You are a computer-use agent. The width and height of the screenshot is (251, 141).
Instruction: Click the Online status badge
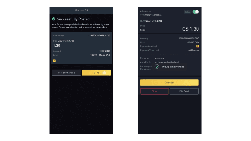click(x=187, y=12)
